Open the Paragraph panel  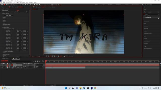coord(146,28)
